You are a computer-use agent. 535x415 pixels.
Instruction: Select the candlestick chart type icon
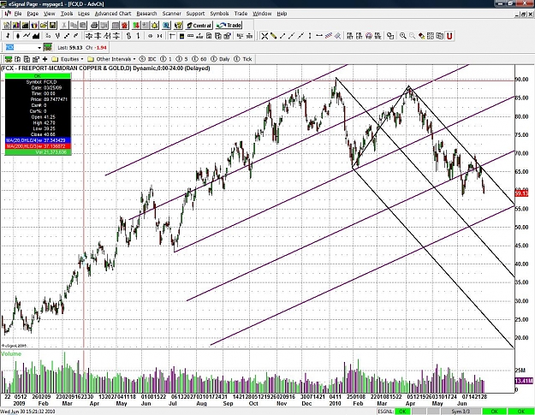click(x=17, y=36)
